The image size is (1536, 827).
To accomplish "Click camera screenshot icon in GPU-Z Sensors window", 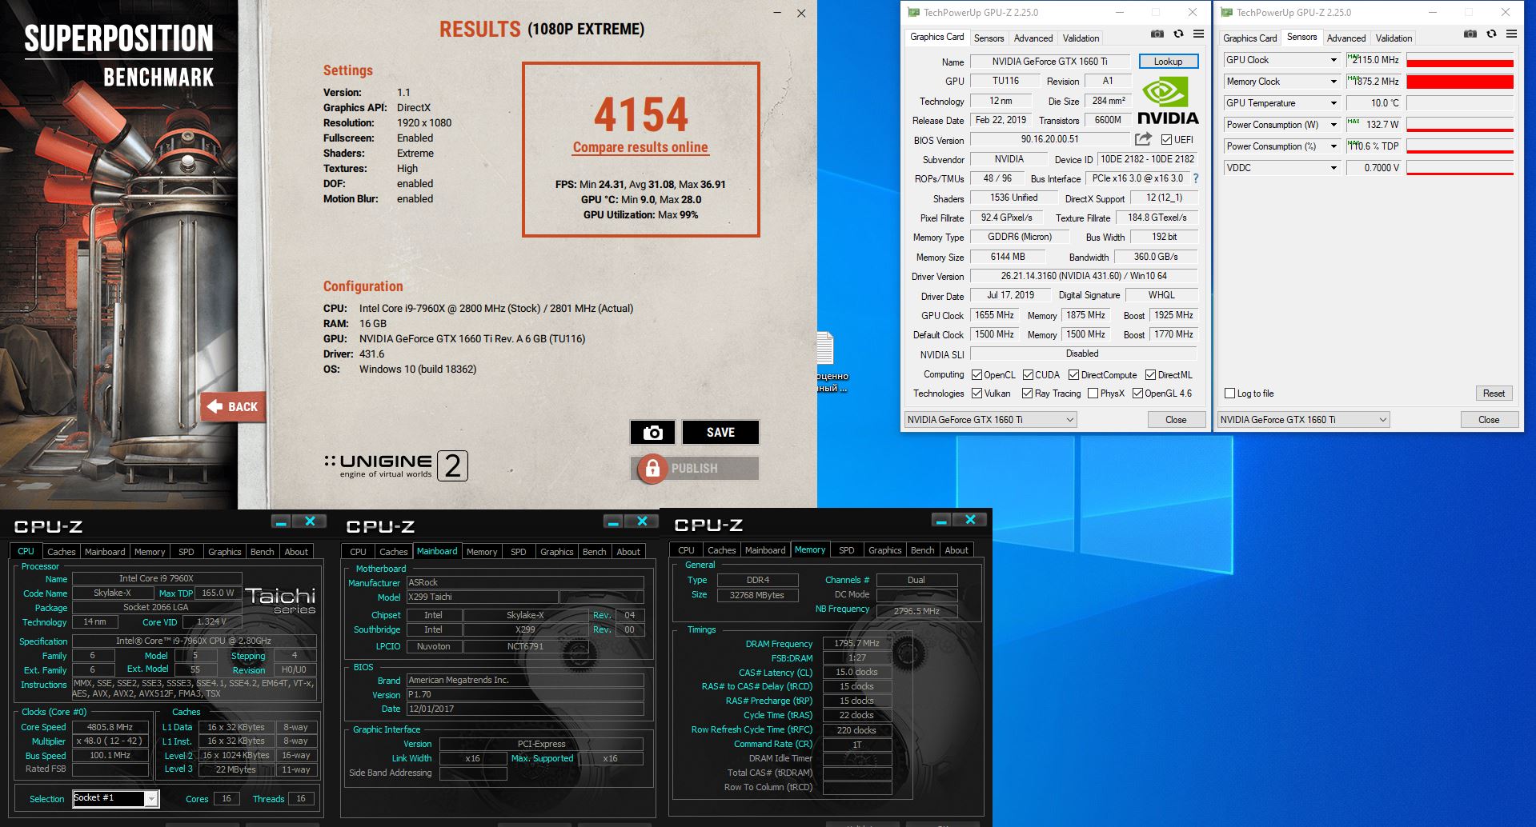I will [x=1470, y=34].
